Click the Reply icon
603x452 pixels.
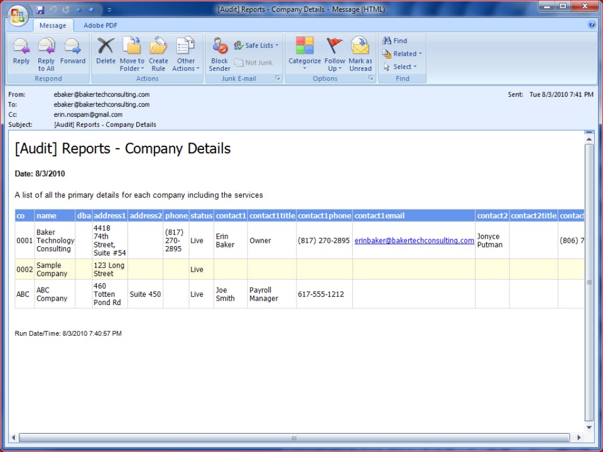click(x=21, y=51)
